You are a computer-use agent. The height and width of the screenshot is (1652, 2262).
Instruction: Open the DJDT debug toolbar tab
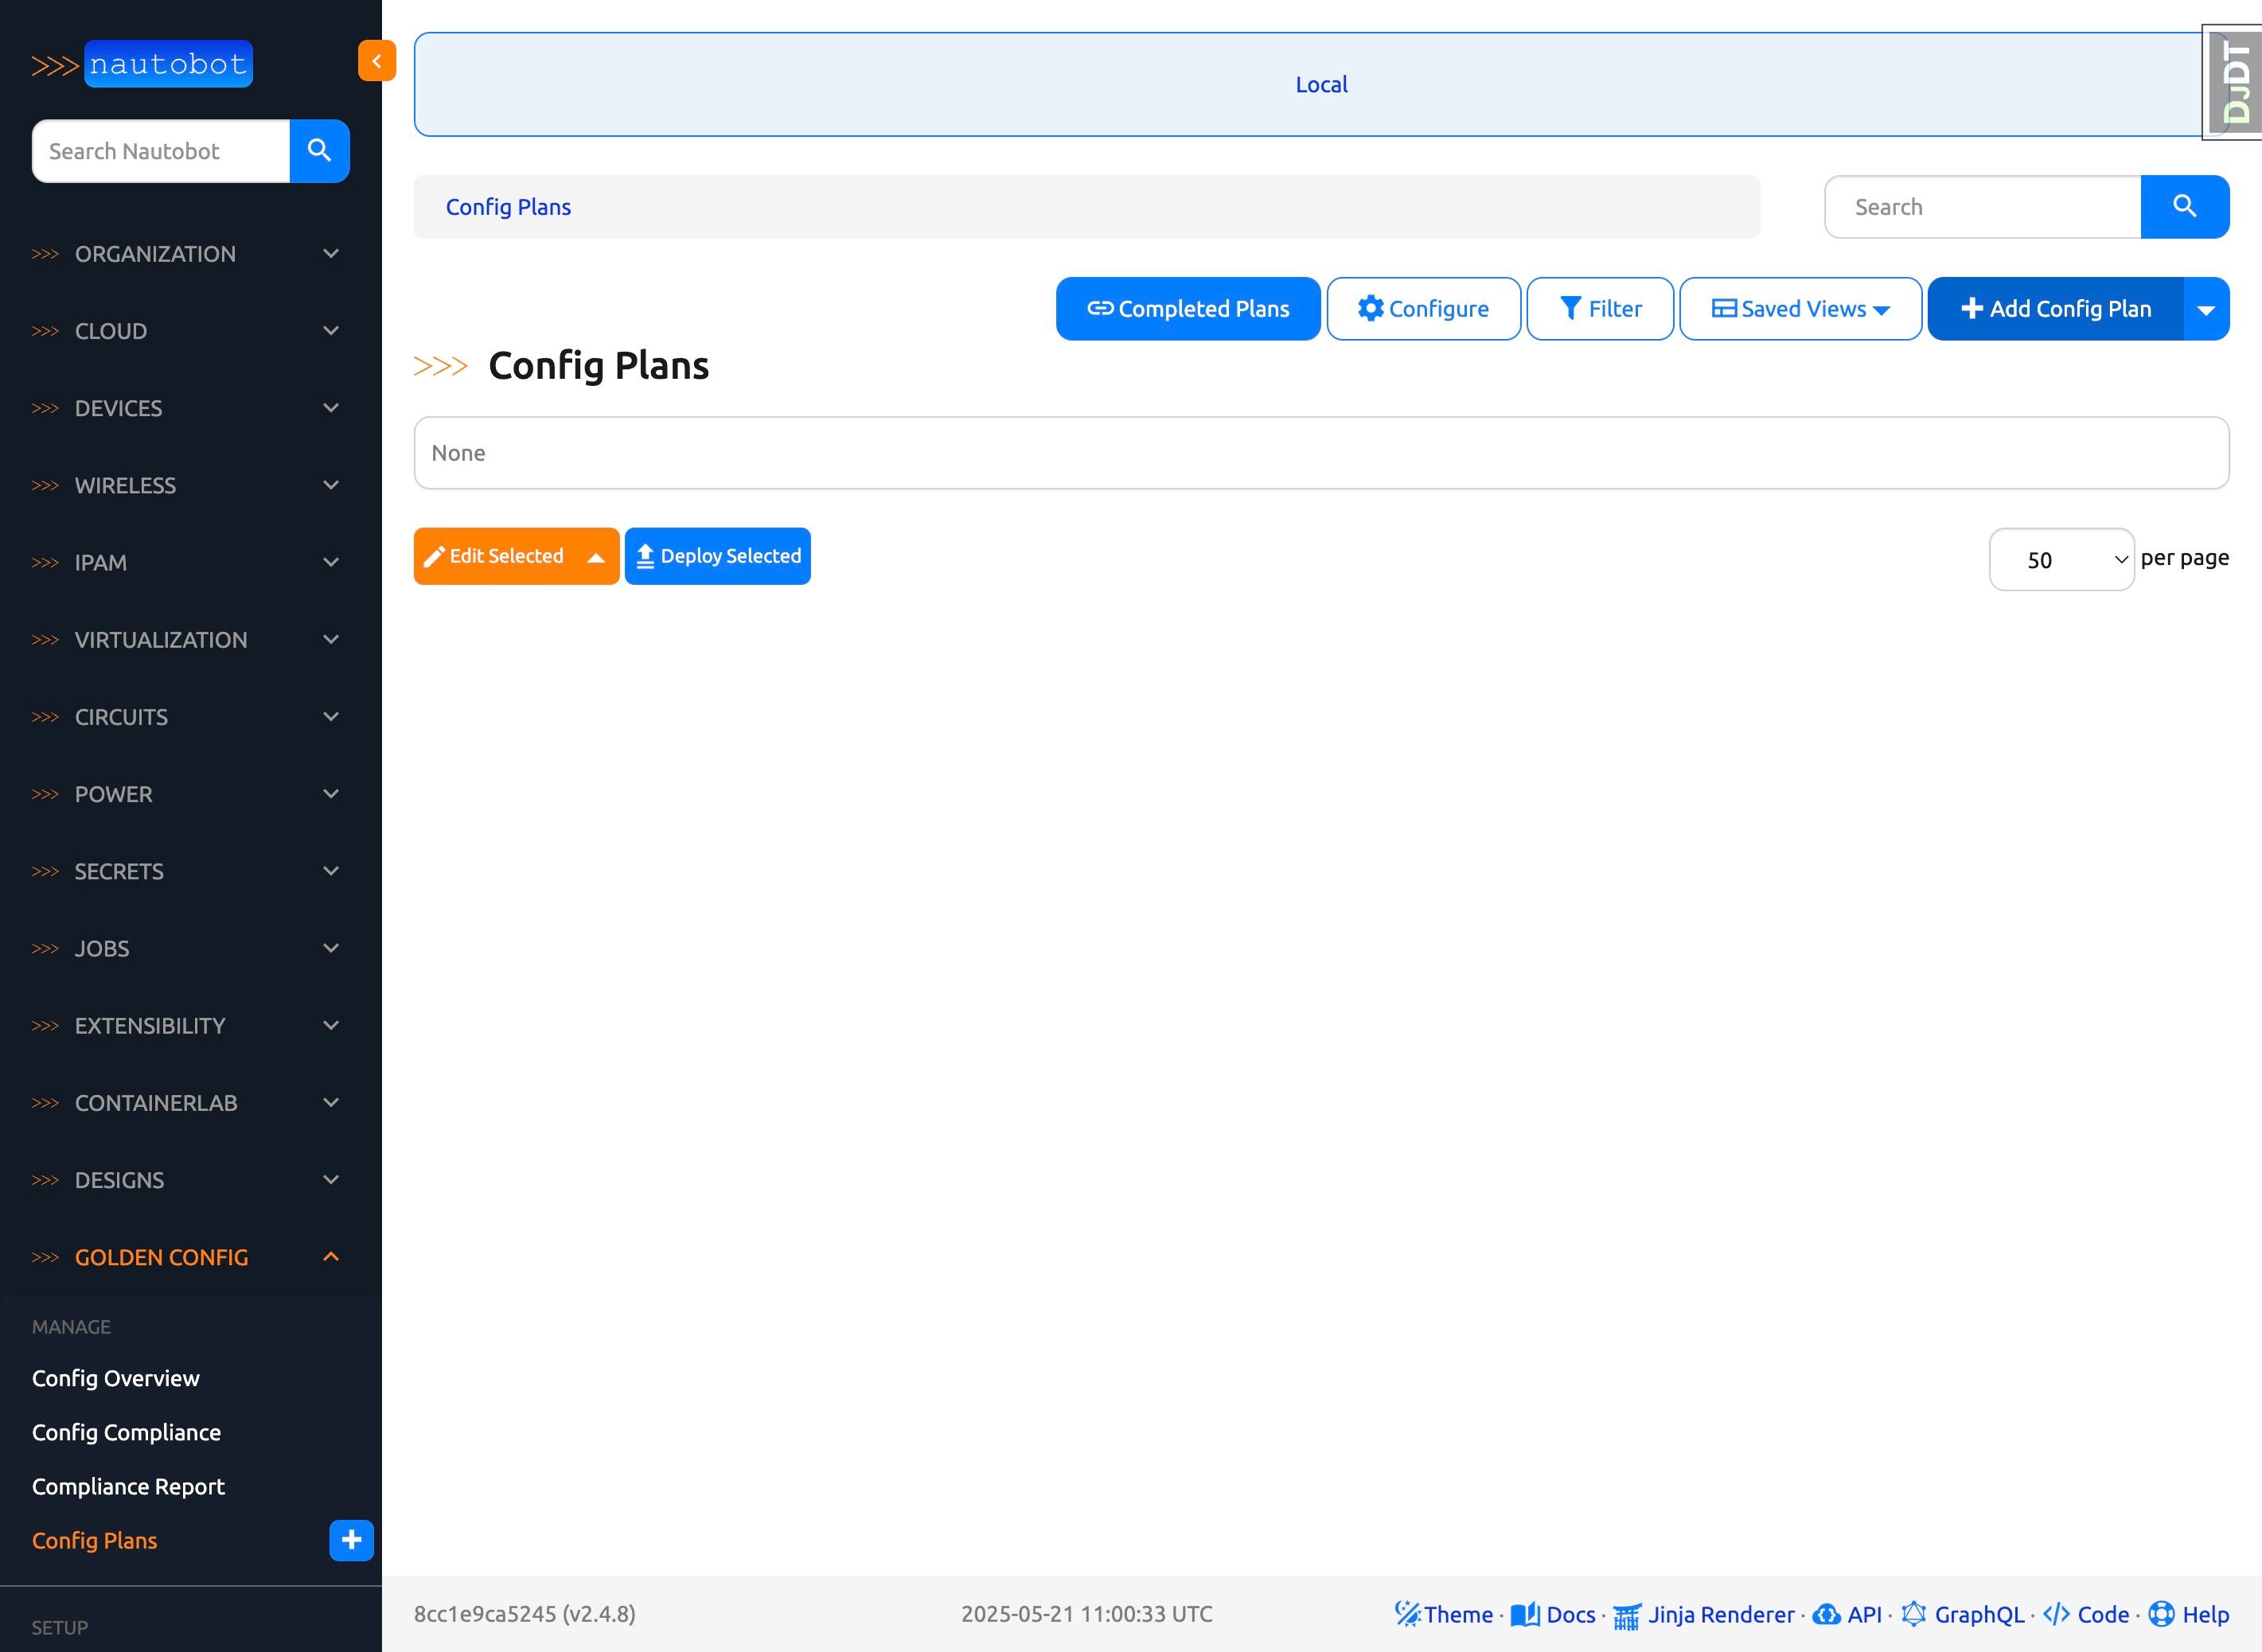tap(2235, 83)
